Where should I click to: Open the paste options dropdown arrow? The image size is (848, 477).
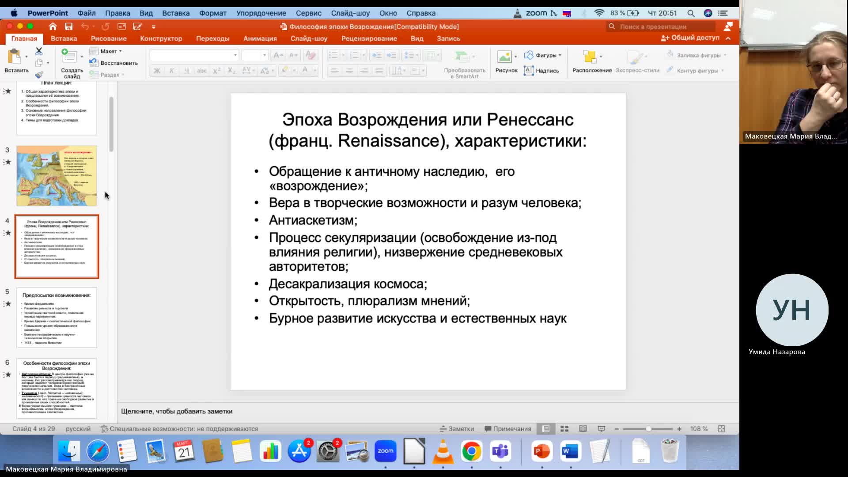coord(26,57)
